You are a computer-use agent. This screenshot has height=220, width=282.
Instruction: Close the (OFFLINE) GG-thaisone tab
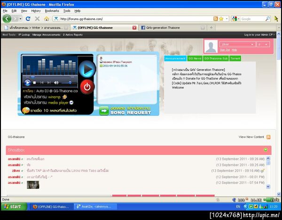[134, 28]
